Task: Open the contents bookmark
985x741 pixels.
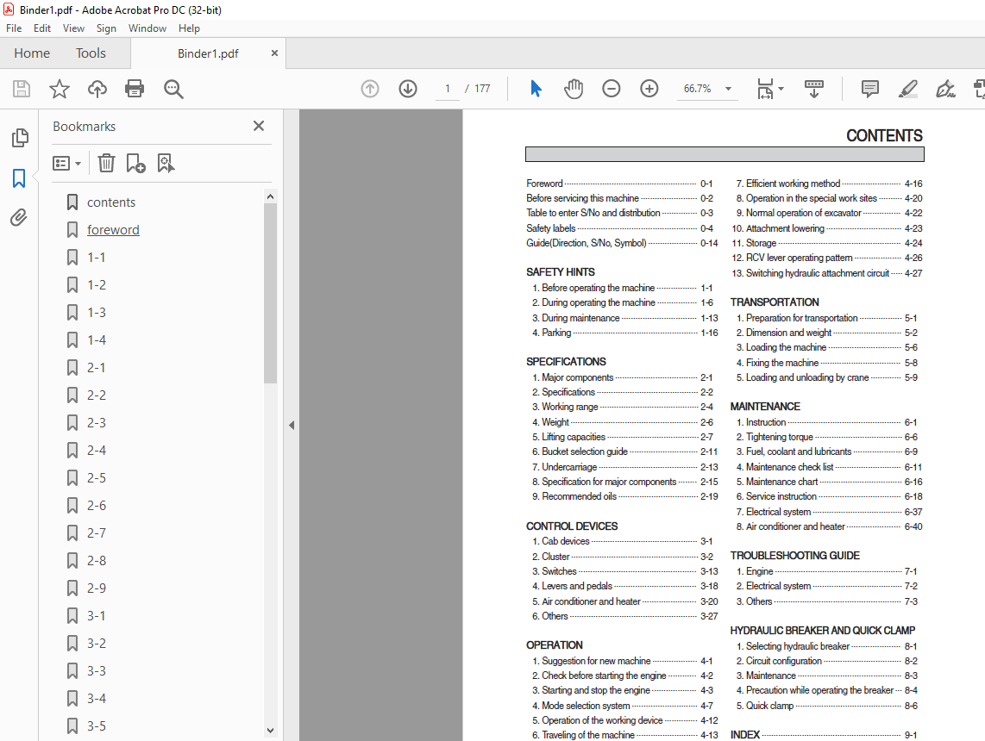Action: coord(111,202)
